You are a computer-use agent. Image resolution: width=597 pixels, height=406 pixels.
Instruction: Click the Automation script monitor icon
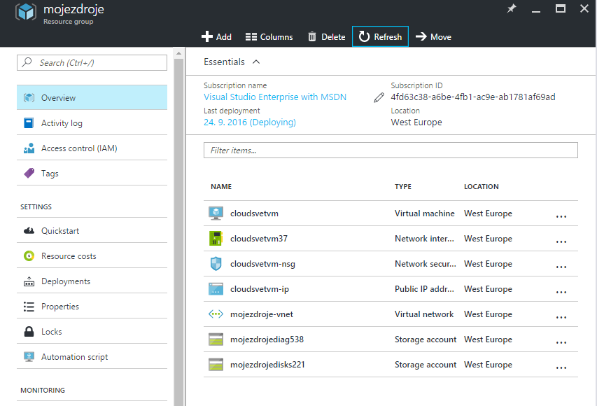pyautogui.click(x=29, y=356)
